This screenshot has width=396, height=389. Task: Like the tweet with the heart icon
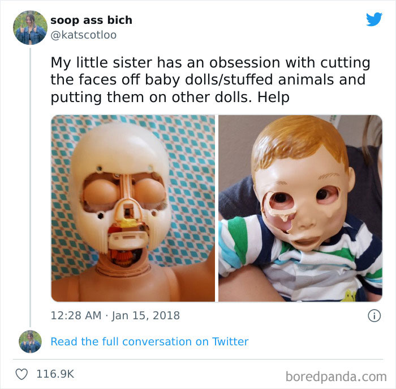[x=22, y=374]
